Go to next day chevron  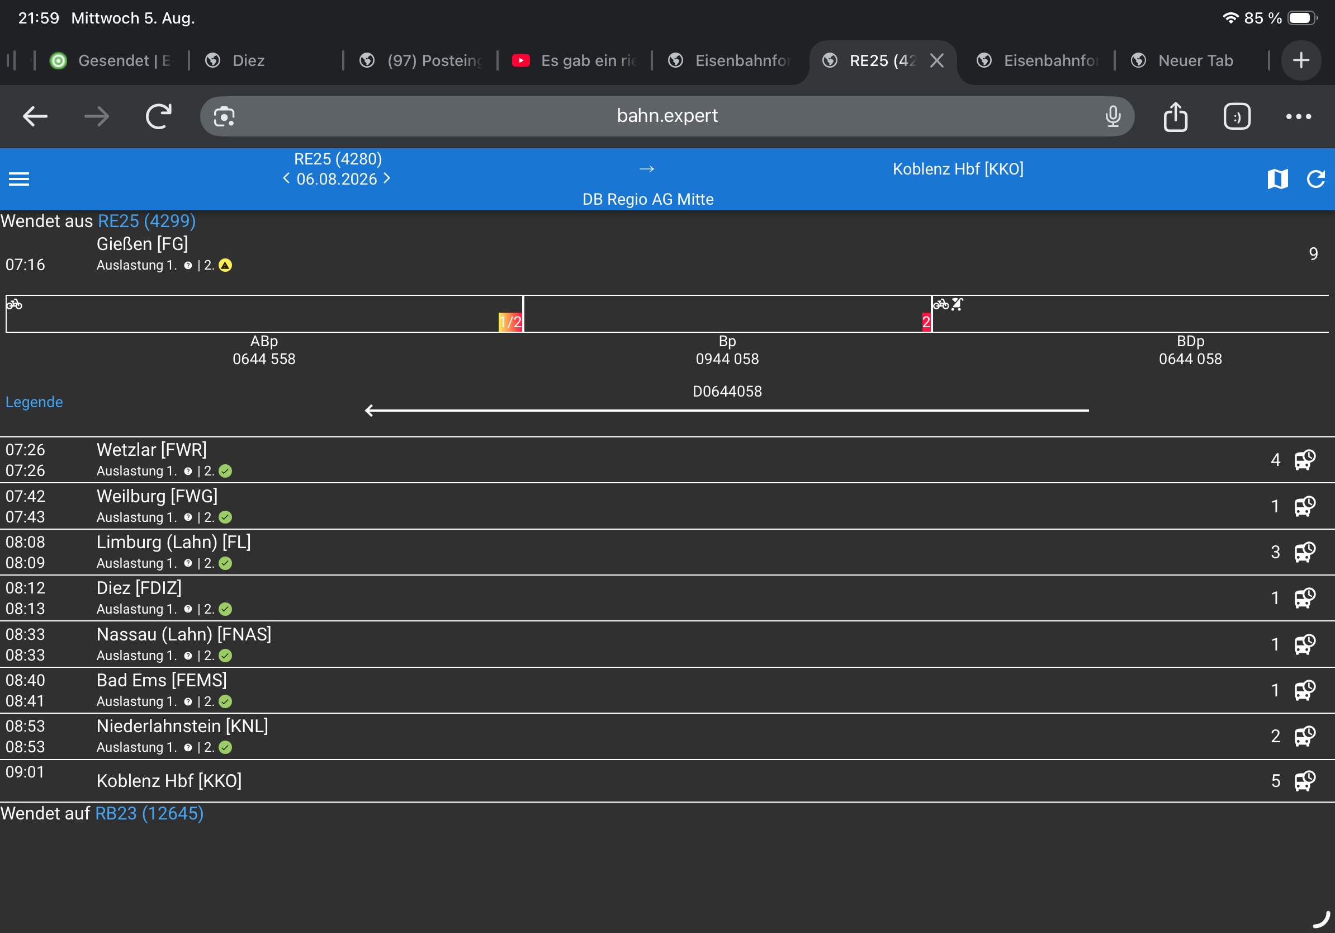point(387,178)
